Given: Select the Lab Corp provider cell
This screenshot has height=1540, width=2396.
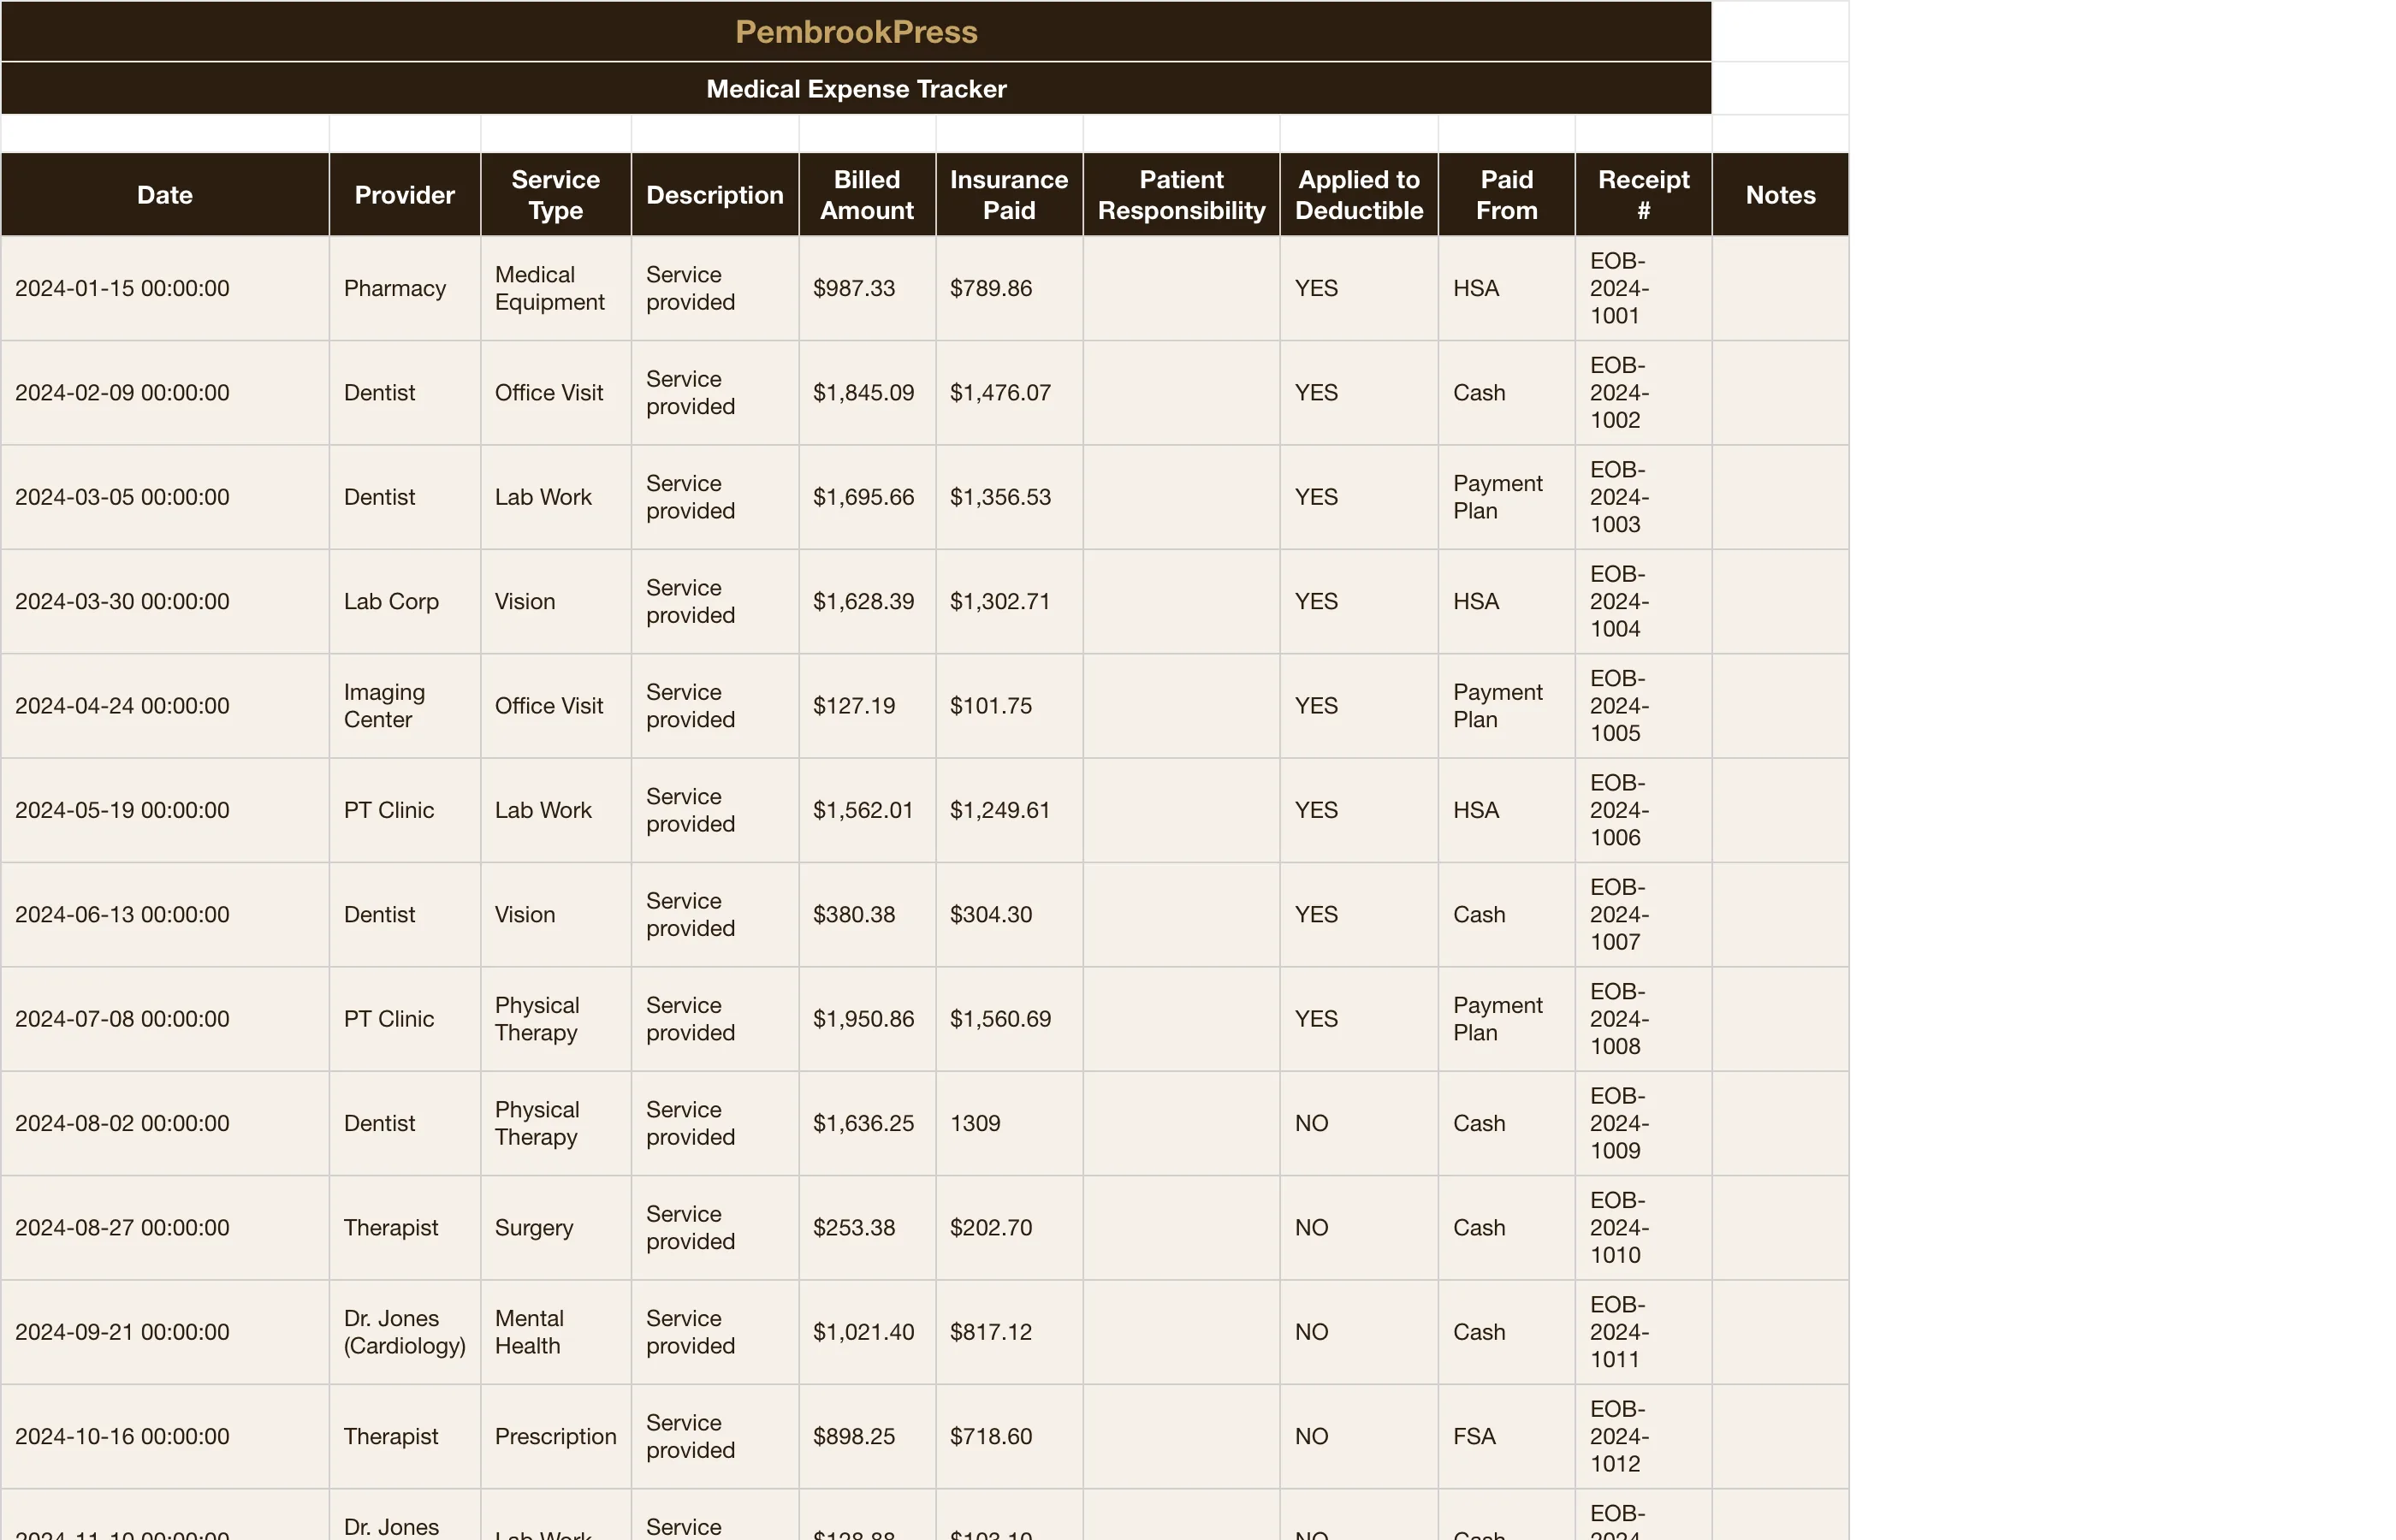Looking at the screenshot, I should (405, 601).
